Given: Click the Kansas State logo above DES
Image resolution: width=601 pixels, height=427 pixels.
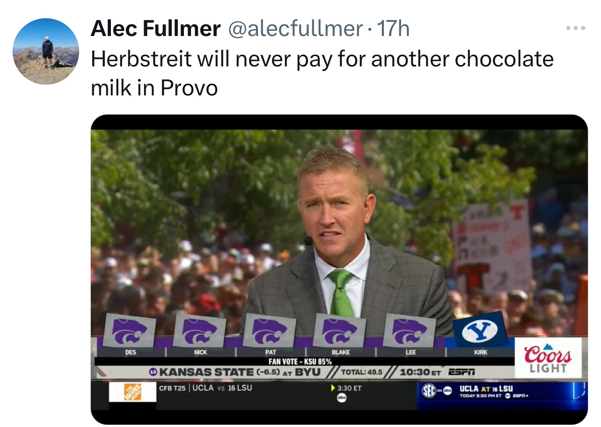Looking at the screenshot, I should (x=130, y=330).
